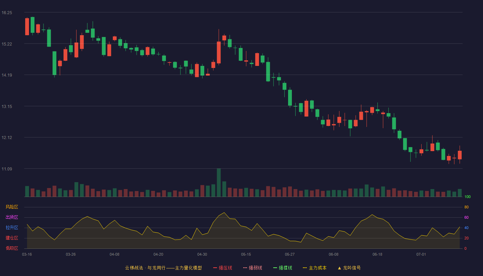The image size is (483, 276).
Task: Click the 06-18 date label
Action: pyautogui.click(x=377, y=254)
